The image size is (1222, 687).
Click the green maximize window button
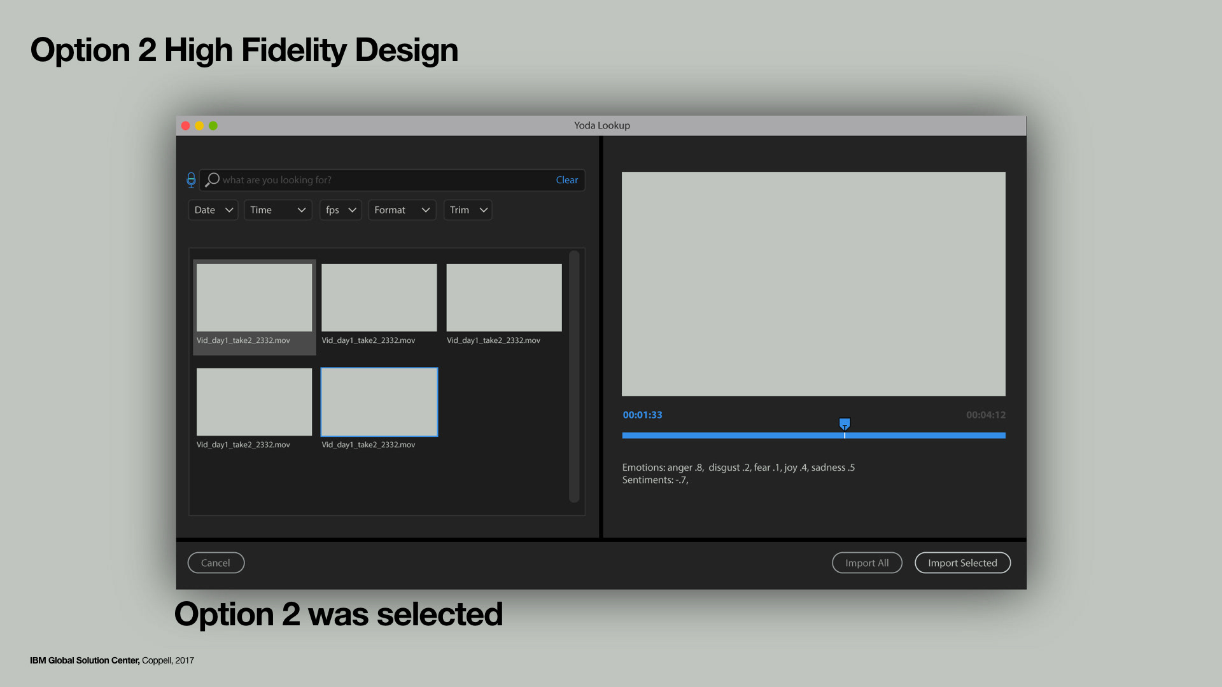coord(213,126)
